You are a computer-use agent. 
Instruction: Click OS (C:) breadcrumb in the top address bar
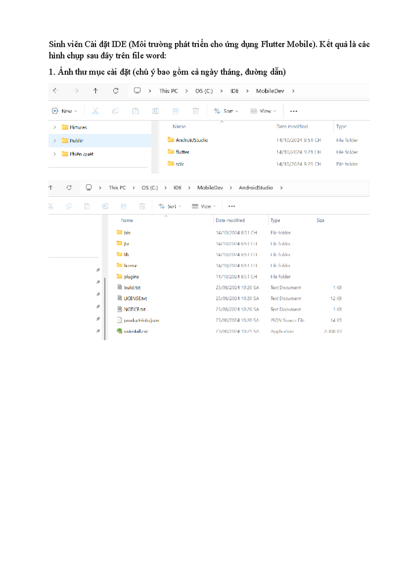tap(204, 91)
